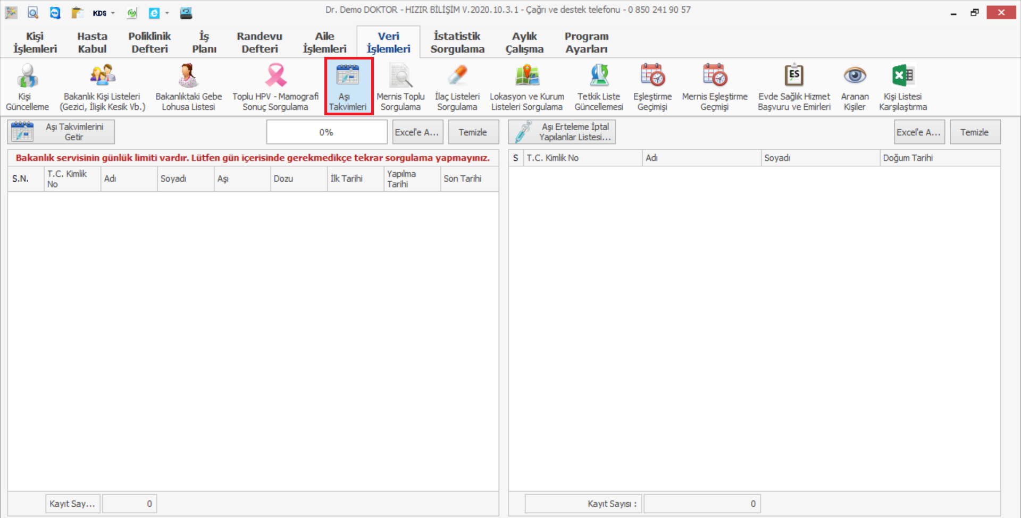1021x518 pixels.
Task: Expand the Internet Explorer dropdown arrow
Action: (x=167, y=13)
